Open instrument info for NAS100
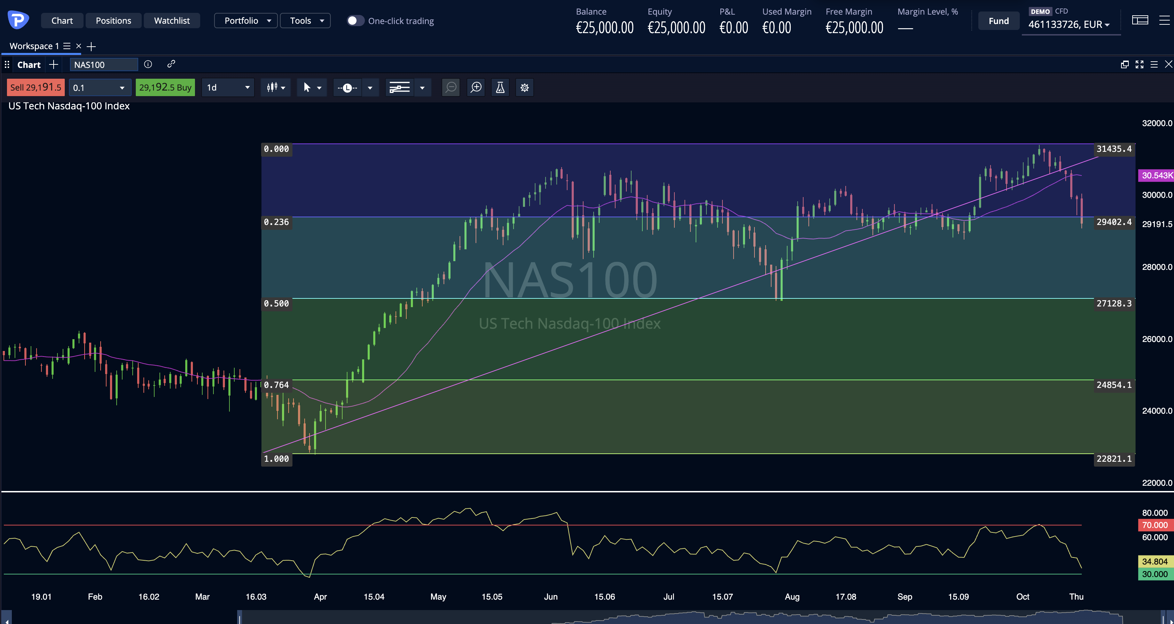Screen dimensions: 1174x624 (148, 64)
